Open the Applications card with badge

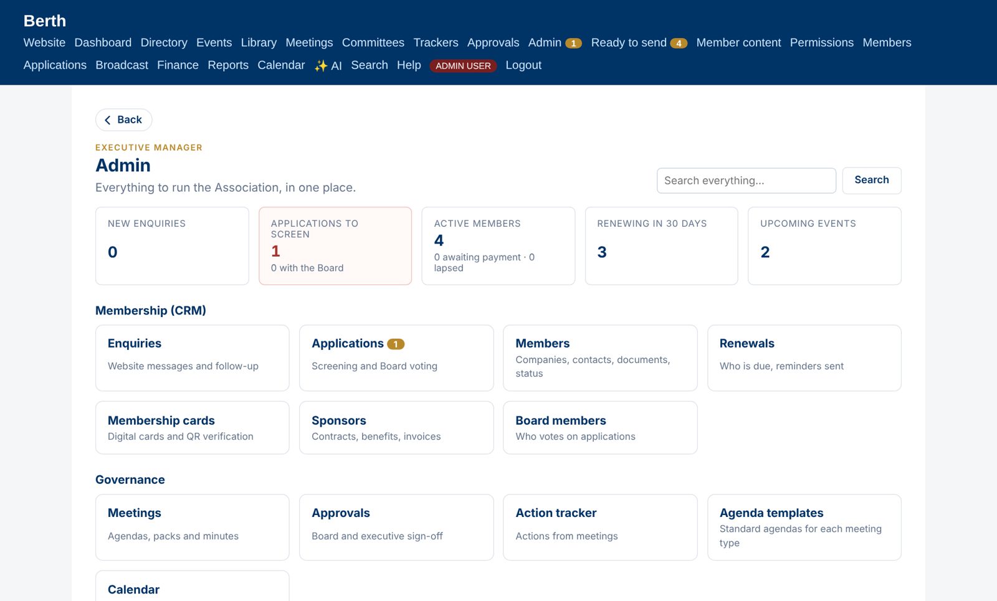[x=396, y=358]
